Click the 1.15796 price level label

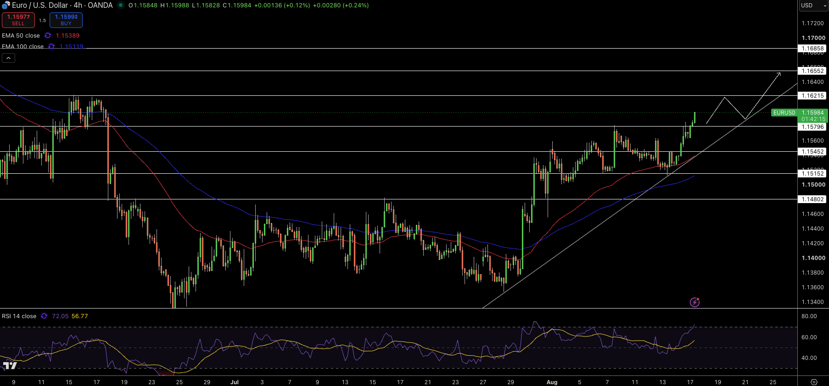point(812,127)
